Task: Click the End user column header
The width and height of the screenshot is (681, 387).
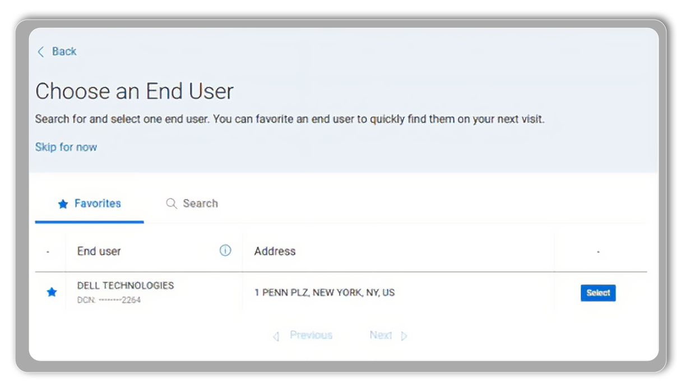Action: (x=99, y=251)
